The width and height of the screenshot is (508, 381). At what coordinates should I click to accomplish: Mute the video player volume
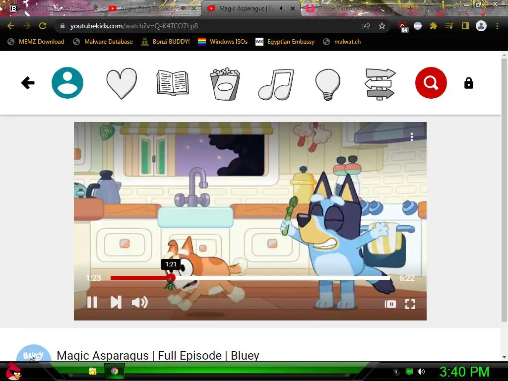click(x=139, y=302)
